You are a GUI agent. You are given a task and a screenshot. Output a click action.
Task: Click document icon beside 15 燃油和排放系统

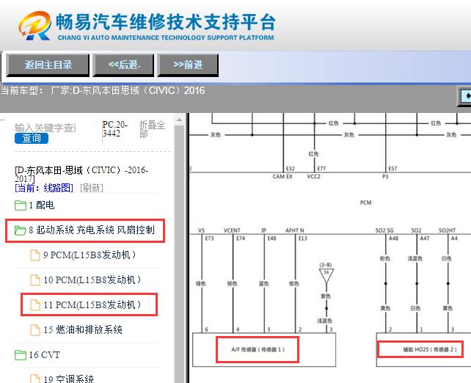35,330
